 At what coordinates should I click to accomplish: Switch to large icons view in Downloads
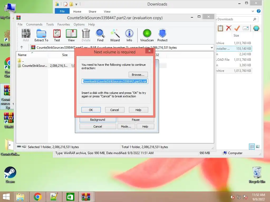258,147
